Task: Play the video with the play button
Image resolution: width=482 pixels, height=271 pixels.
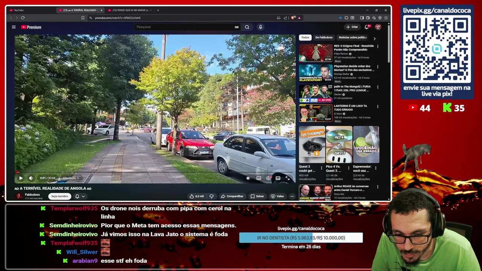Action: [21, 178]
